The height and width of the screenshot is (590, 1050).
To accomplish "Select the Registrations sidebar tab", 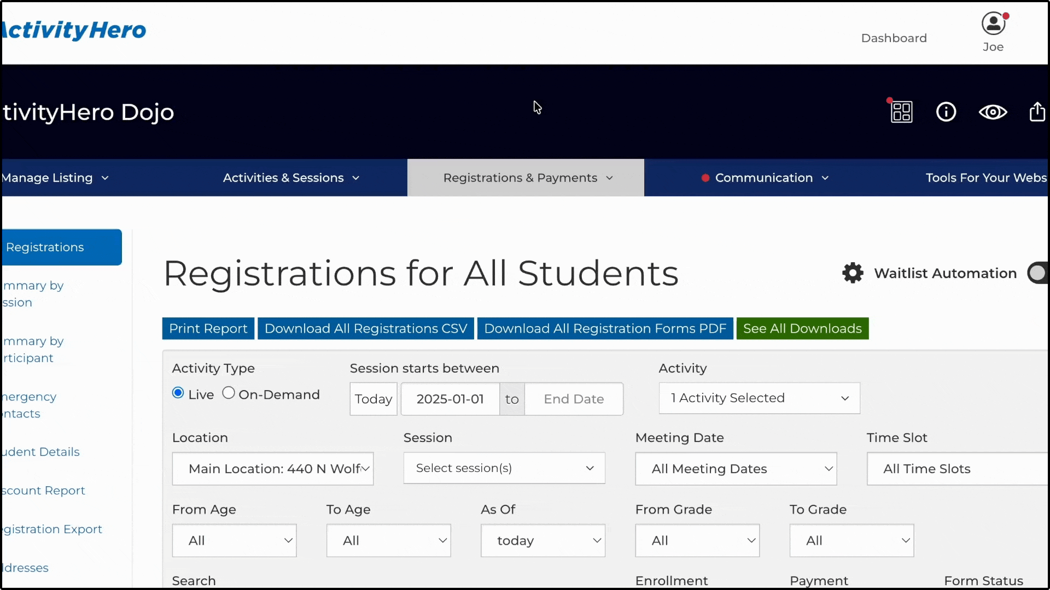I will [x=62, y=247].
